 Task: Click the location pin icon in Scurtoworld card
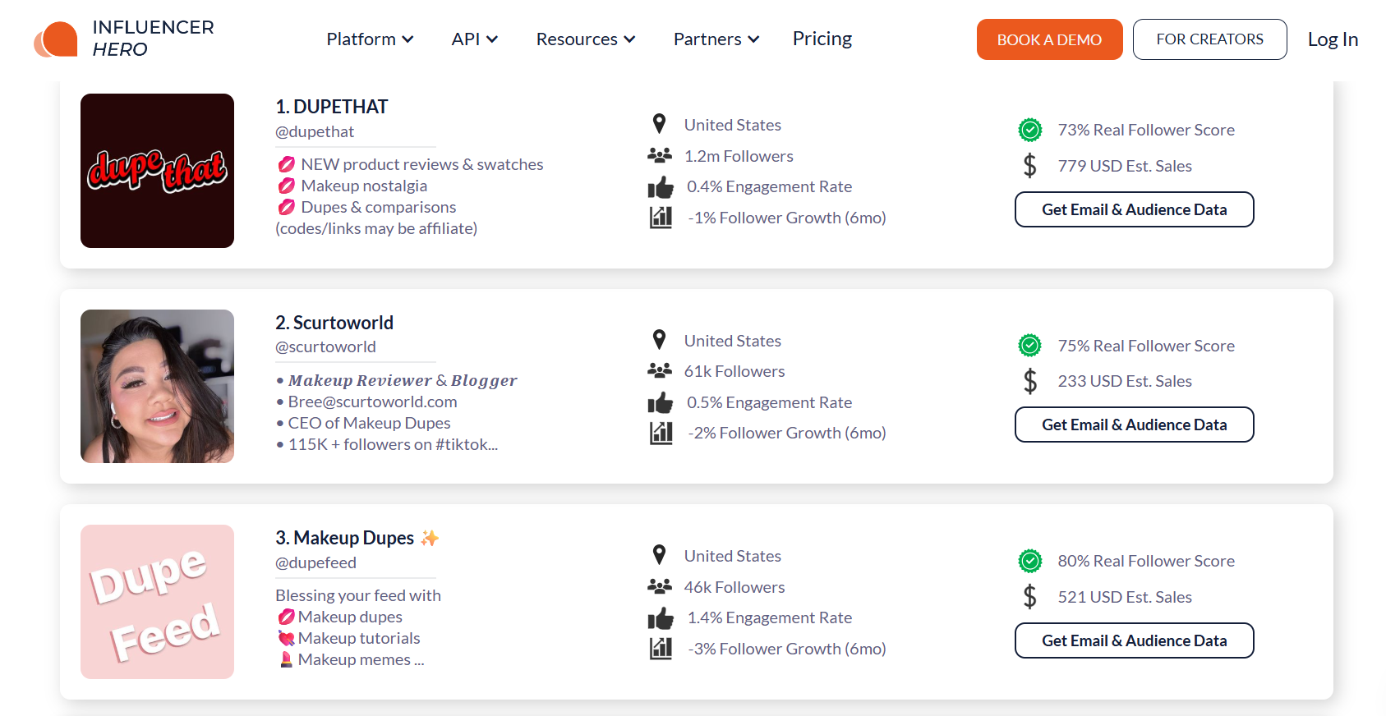[659, 340]
